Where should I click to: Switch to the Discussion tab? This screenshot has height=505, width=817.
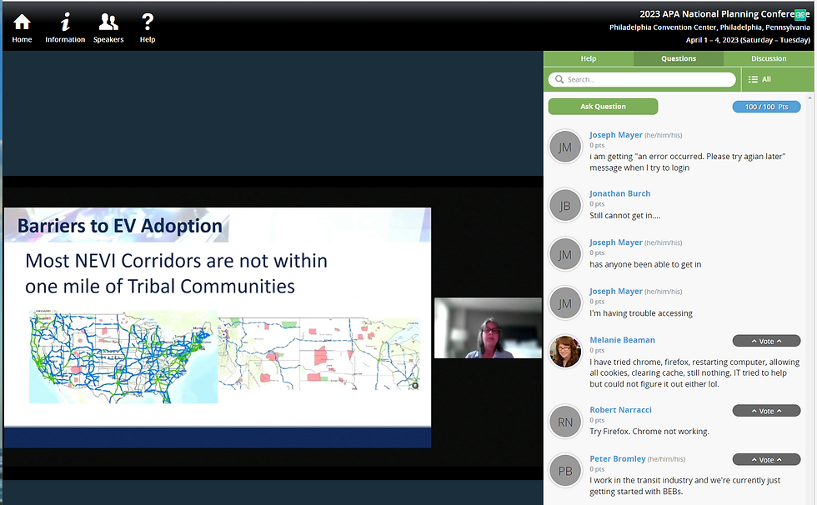pyautogui.click(x=769, y=58)
